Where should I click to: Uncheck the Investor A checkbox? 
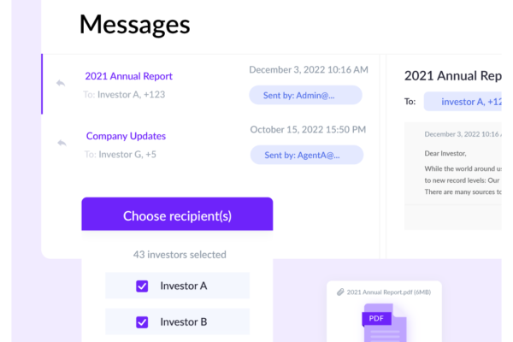(142, 286)
